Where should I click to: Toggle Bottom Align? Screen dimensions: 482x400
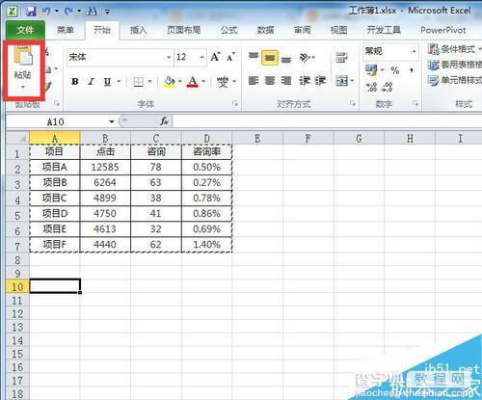pyautogui.click(x=285, y=59)
